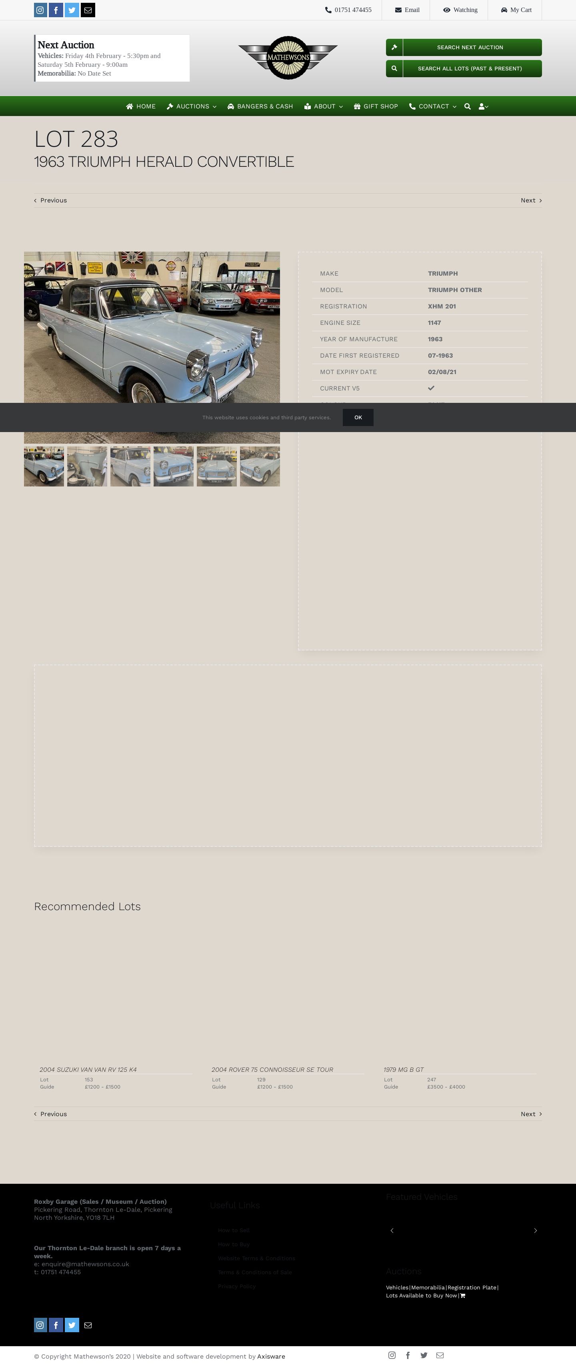The image size is (576, 1367).
Task: Open 2004 Suzuki Van Van RV 125 K4 lot
Action: click(88, 1069)
